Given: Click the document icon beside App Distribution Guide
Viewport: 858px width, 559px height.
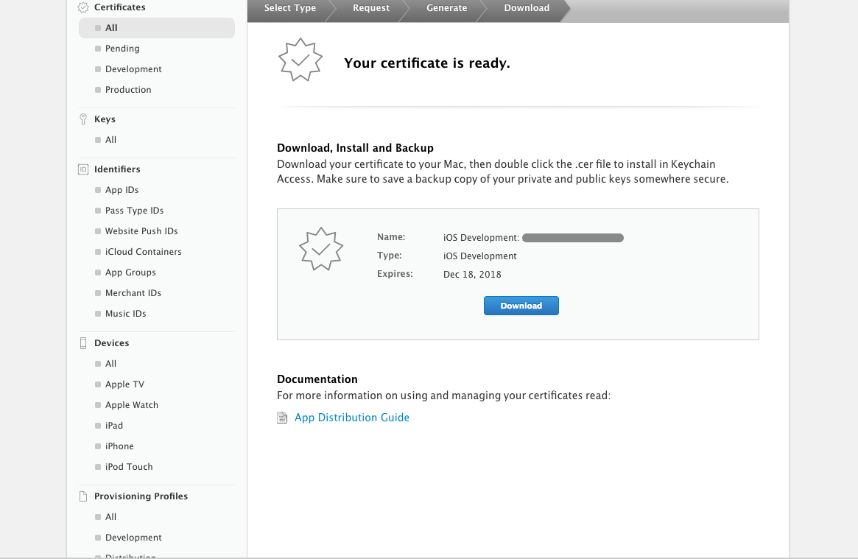Looking at the screenshot, I should pyautogui.click(x=282, y=418).
